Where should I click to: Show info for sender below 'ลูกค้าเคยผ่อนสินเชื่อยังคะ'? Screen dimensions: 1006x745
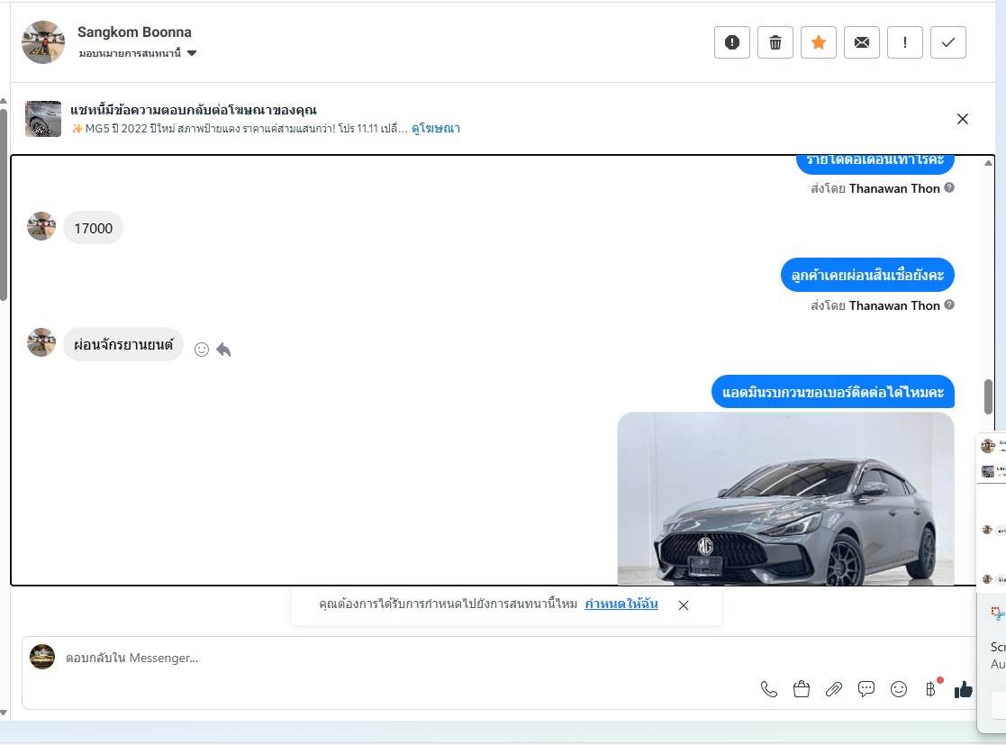949,304
